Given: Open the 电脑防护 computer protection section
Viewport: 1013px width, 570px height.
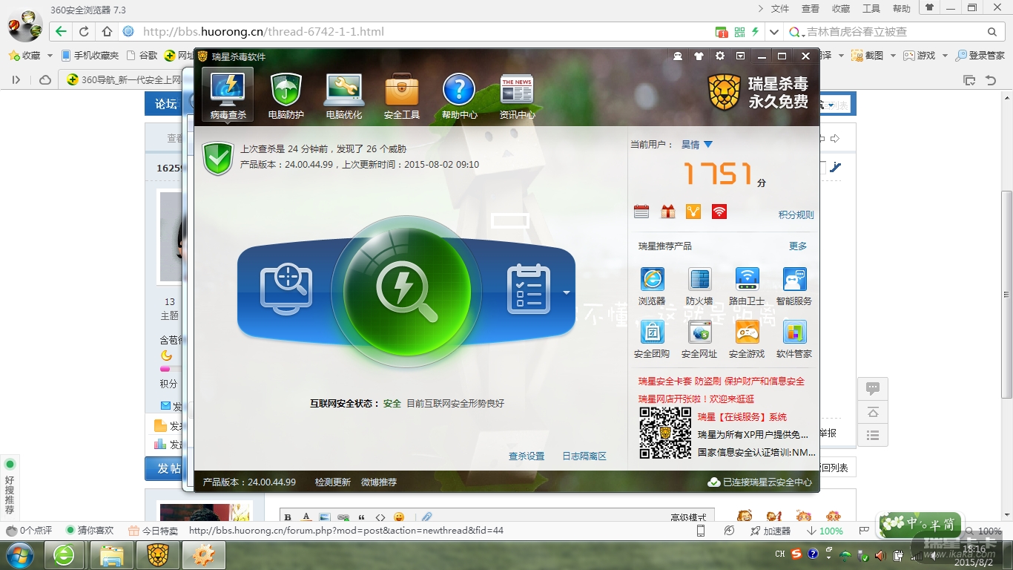Looking at the screenshot, I should 286,95.
